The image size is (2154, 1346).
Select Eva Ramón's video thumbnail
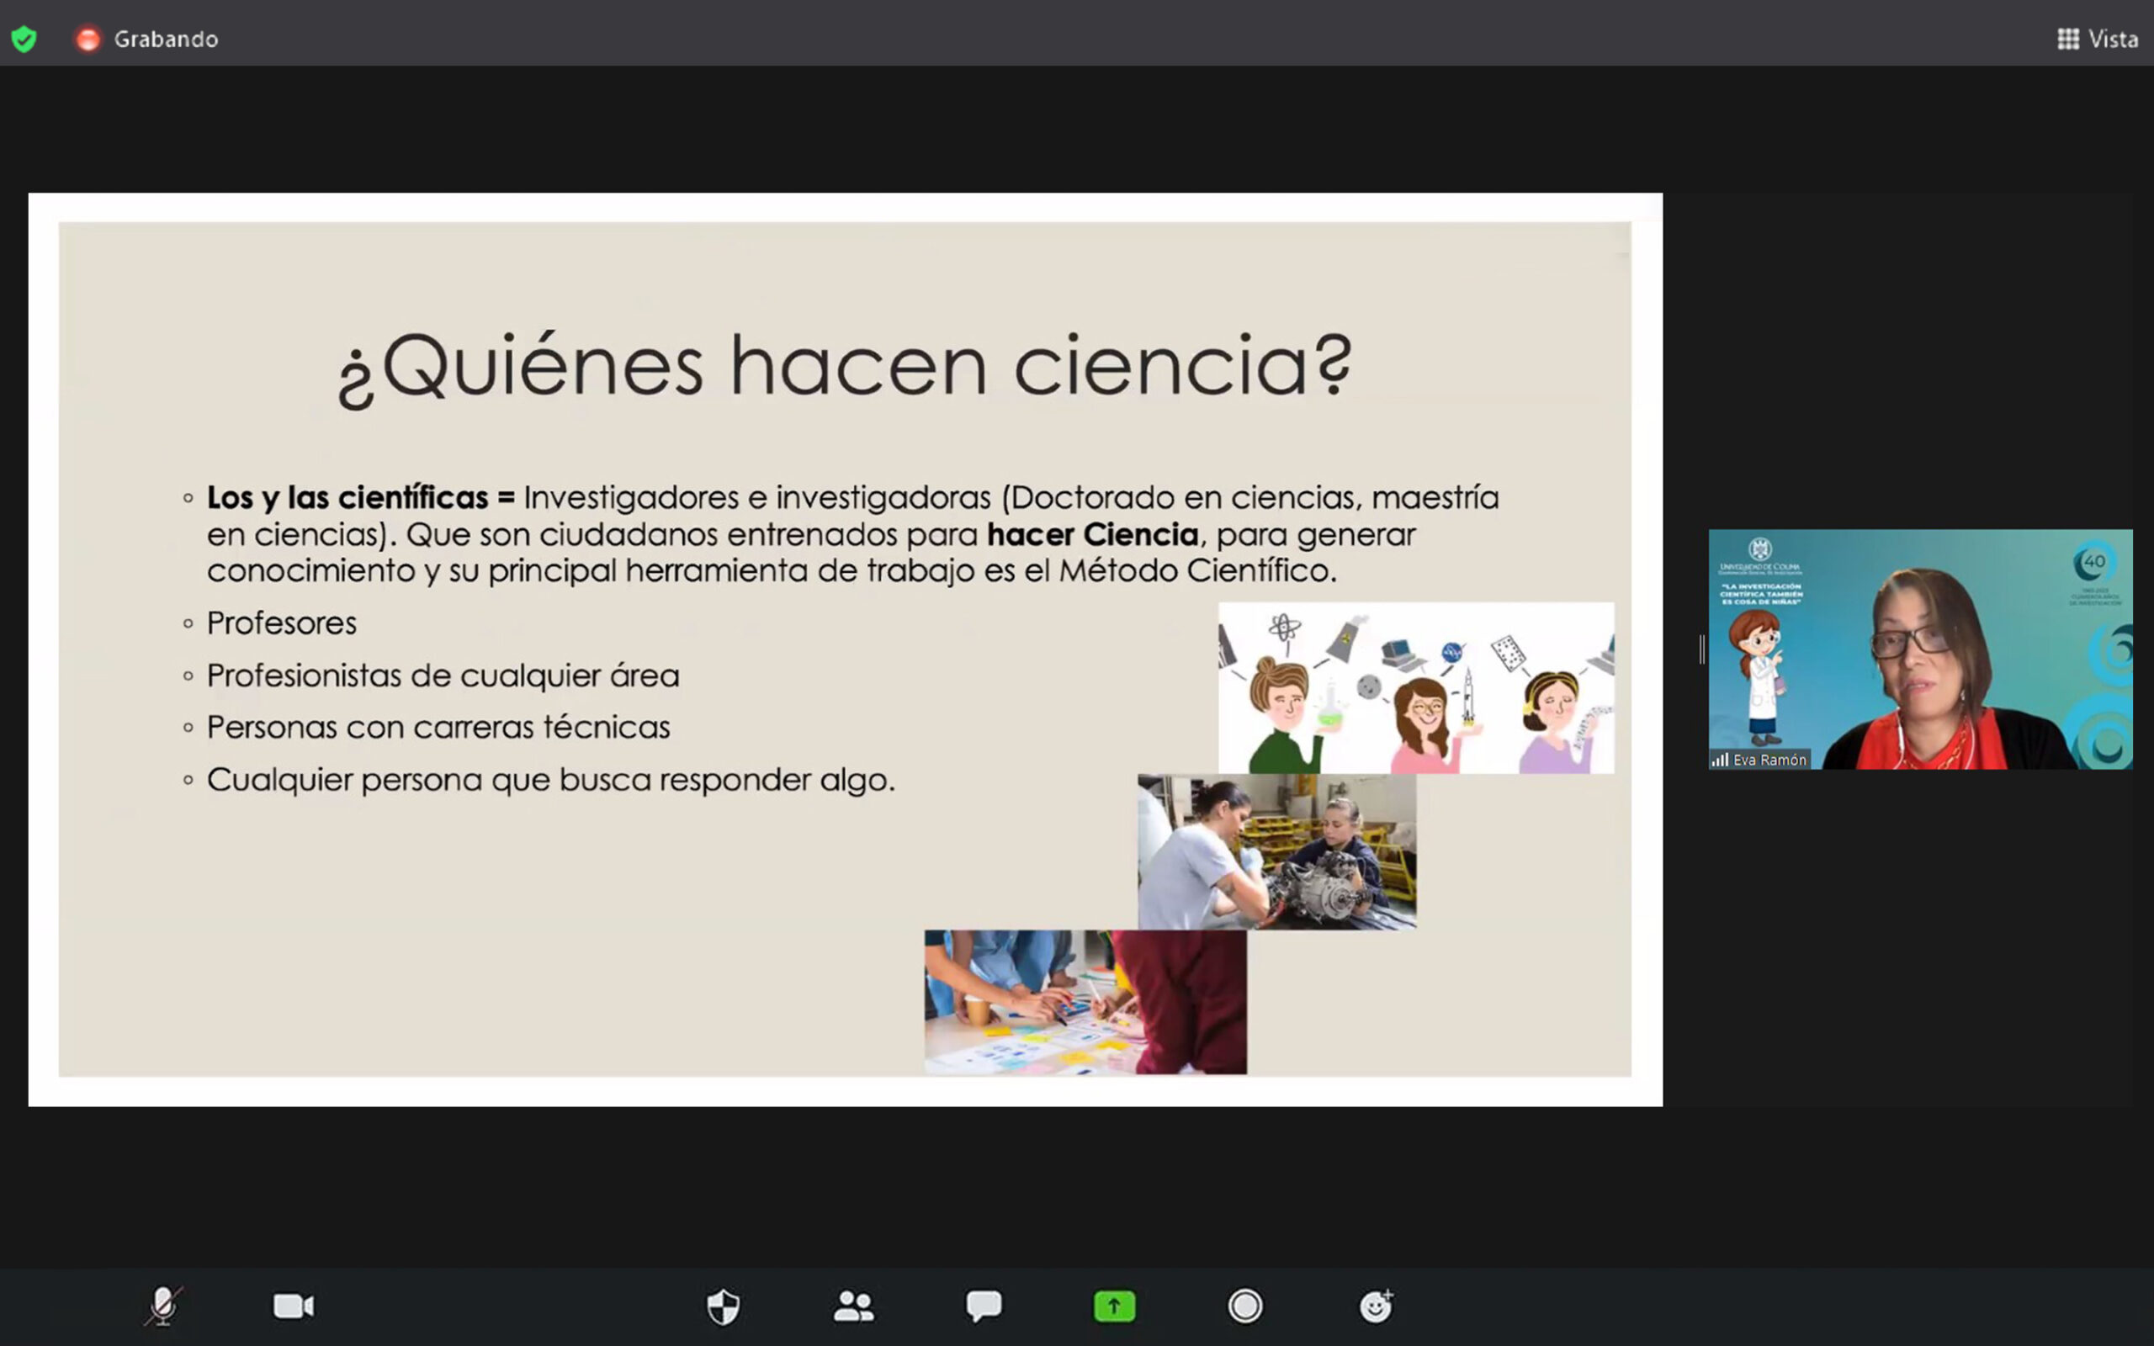point(1920,649)
